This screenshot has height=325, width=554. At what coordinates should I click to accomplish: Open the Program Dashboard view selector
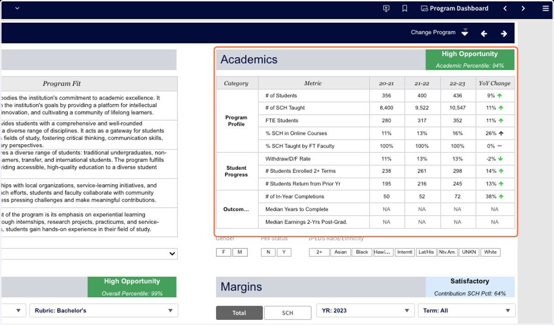click(455, 8)
